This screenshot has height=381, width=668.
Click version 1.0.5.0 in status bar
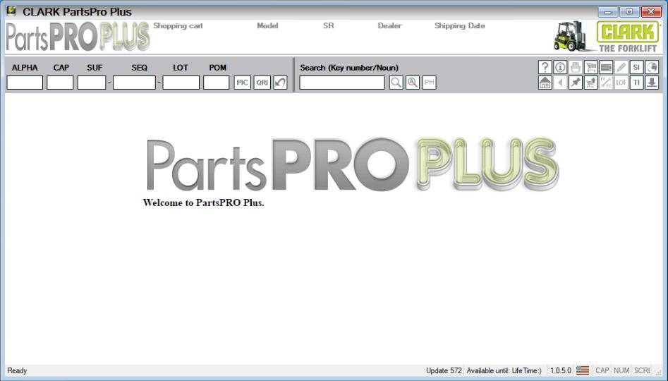coord(560,370)
